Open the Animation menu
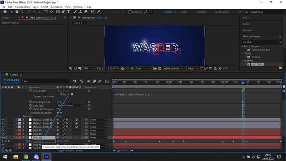Viewport: 286px width, 161px height. click(x=56, y=7)
